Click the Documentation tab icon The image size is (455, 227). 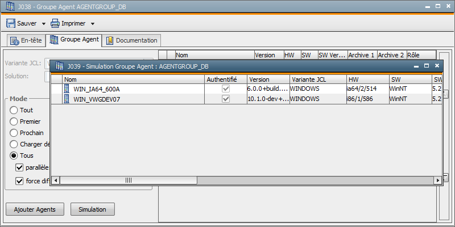[110, 40]
